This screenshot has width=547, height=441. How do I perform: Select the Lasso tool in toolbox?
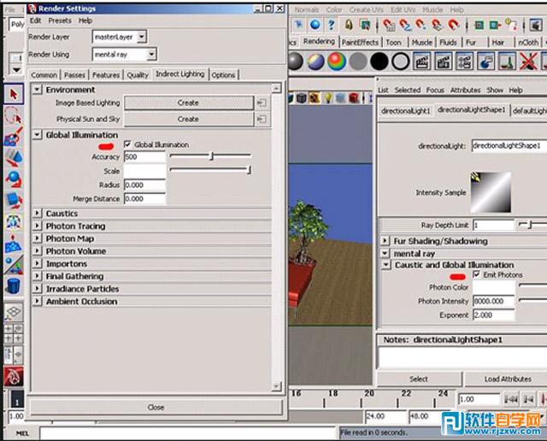[x=14, y=115]
